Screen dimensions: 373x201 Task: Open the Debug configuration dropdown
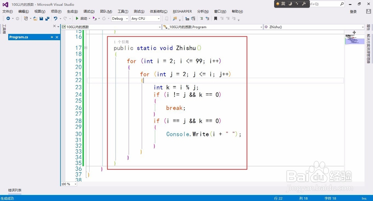pos(120,18)
